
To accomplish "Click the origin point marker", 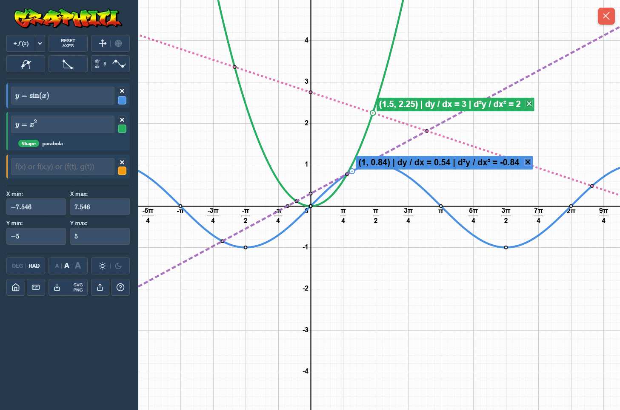I will pyautogui.click(x=311, y=206).
